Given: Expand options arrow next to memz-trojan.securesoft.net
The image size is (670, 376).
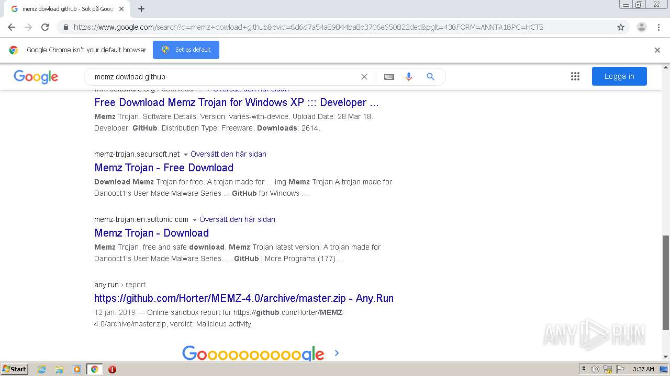Looking at the screenshot, I should coord(185,155).
